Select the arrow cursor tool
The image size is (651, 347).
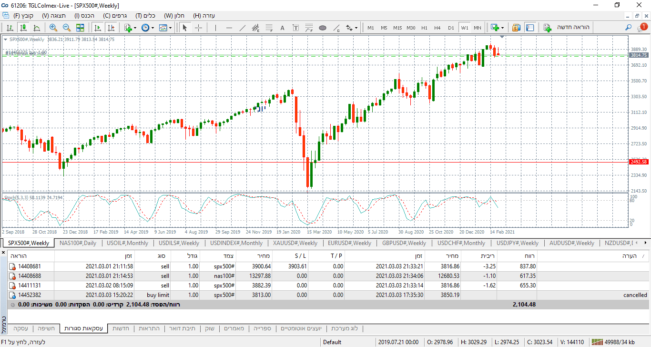click(x=185, y=28)
